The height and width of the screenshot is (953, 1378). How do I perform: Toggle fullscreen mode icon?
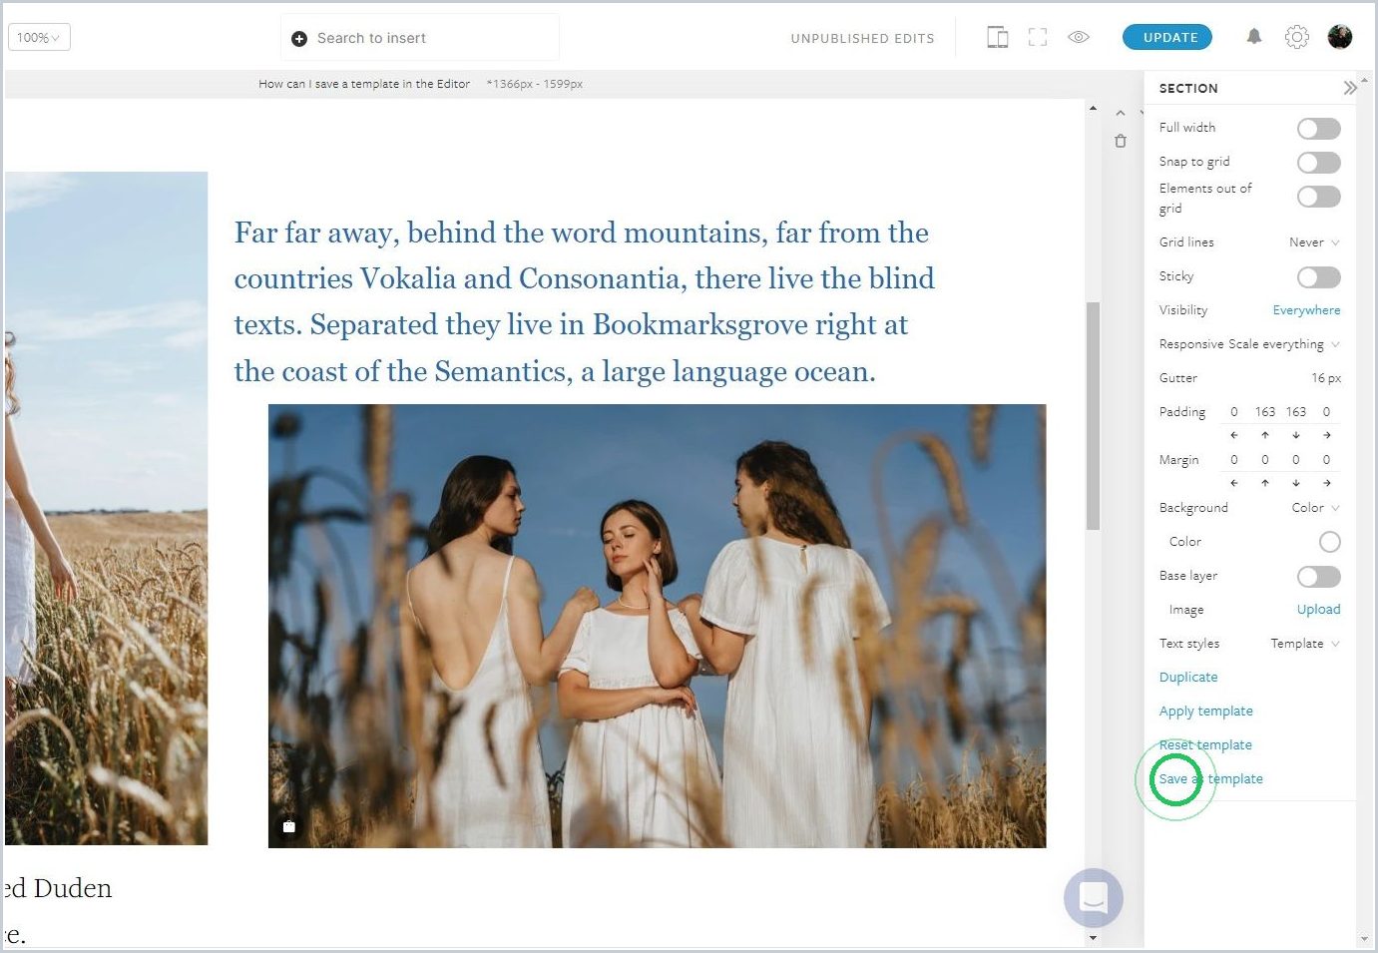(x=1038, y=37)
